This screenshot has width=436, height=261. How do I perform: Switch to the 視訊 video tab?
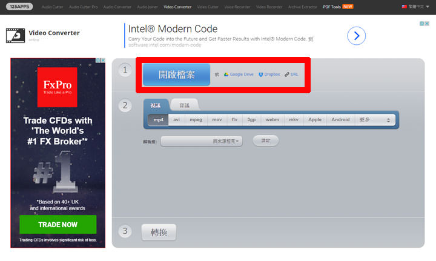[156, 105]
